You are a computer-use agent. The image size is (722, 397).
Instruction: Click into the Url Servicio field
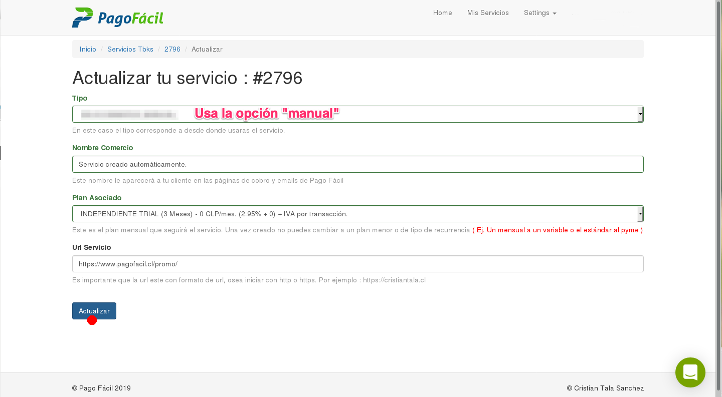pyautogui.click(x=357, y=264)
